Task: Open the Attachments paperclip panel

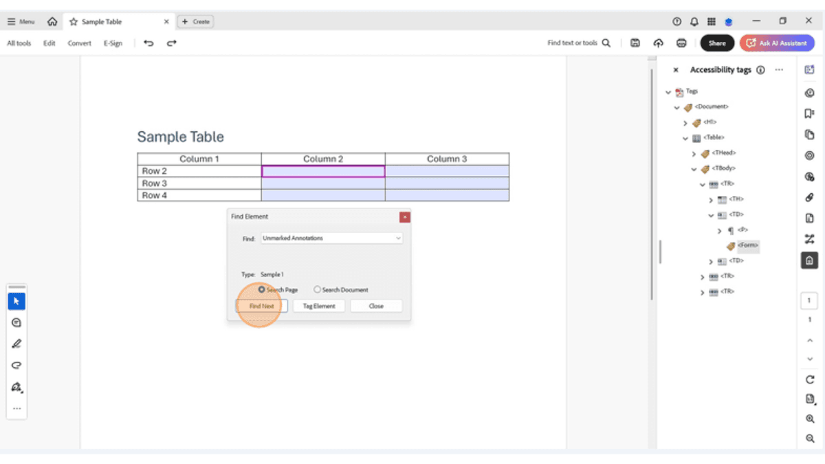Action: (x=809, y=197)
